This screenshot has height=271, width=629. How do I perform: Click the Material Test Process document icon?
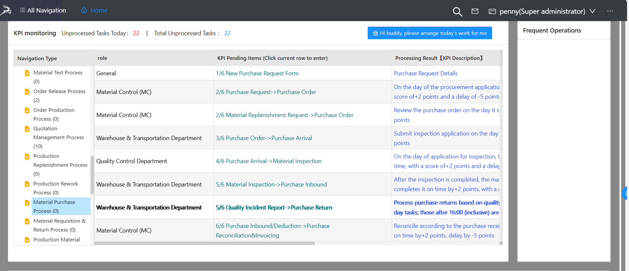pyautogui.click(x=27, y=73)
